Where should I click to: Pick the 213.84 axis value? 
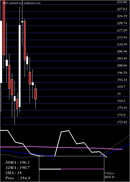(122, 37)
